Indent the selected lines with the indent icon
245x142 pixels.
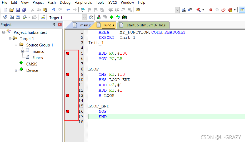[111, 10]
